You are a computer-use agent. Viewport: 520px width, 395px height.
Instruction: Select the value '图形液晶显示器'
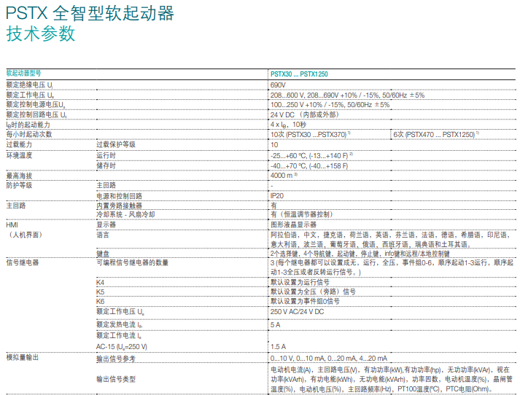click(x=293, y=224)
